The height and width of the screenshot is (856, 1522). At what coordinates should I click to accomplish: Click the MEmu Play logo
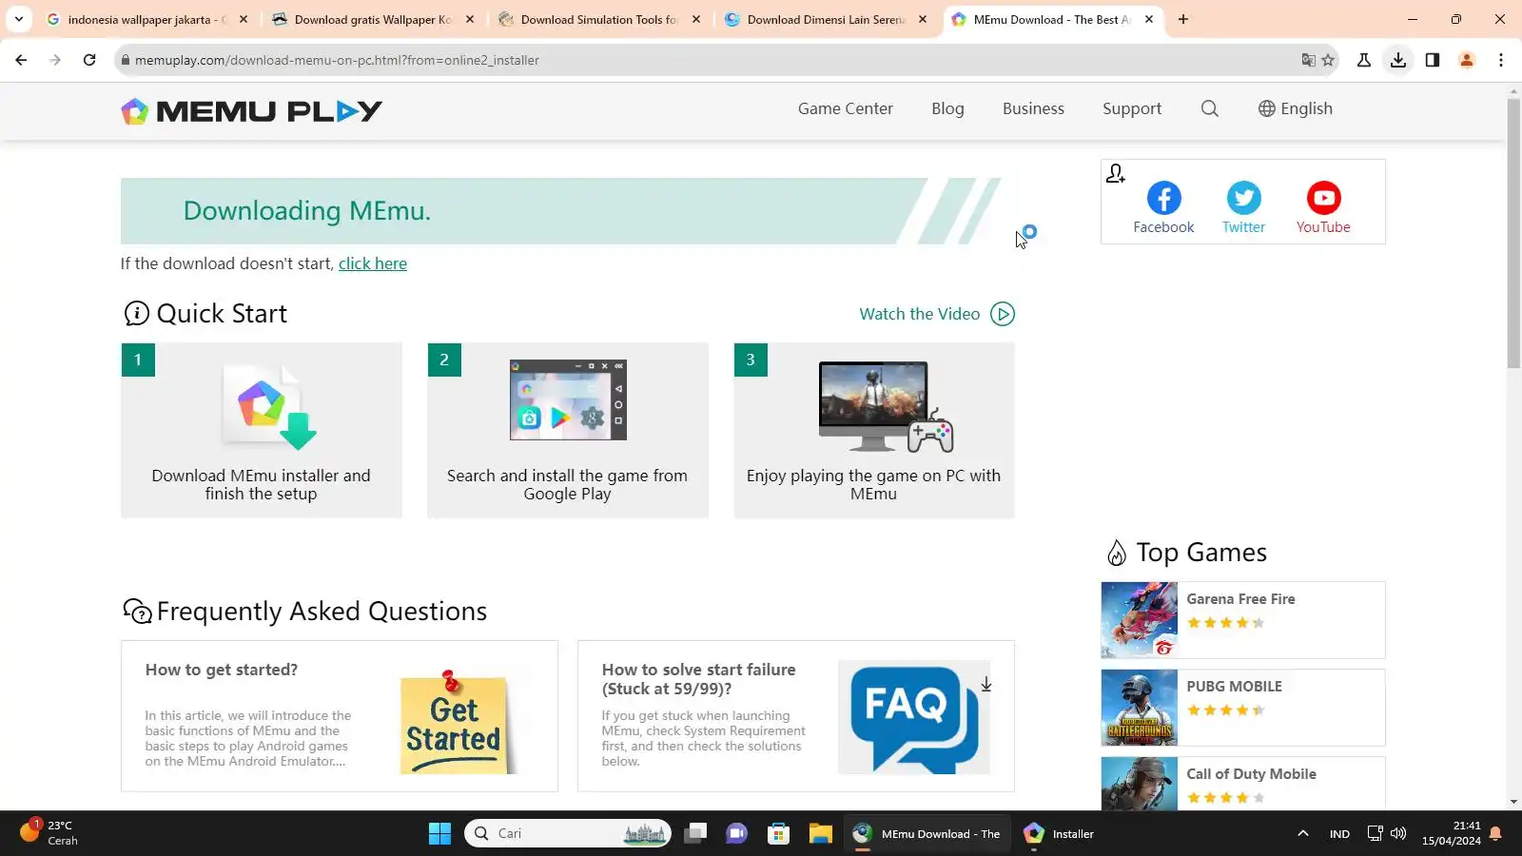pyautogui.click(x=252, y=111)
